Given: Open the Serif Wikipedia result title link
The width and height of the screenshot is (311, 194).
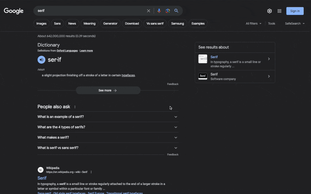Looking at the screenshot, I should coord(42,178).
